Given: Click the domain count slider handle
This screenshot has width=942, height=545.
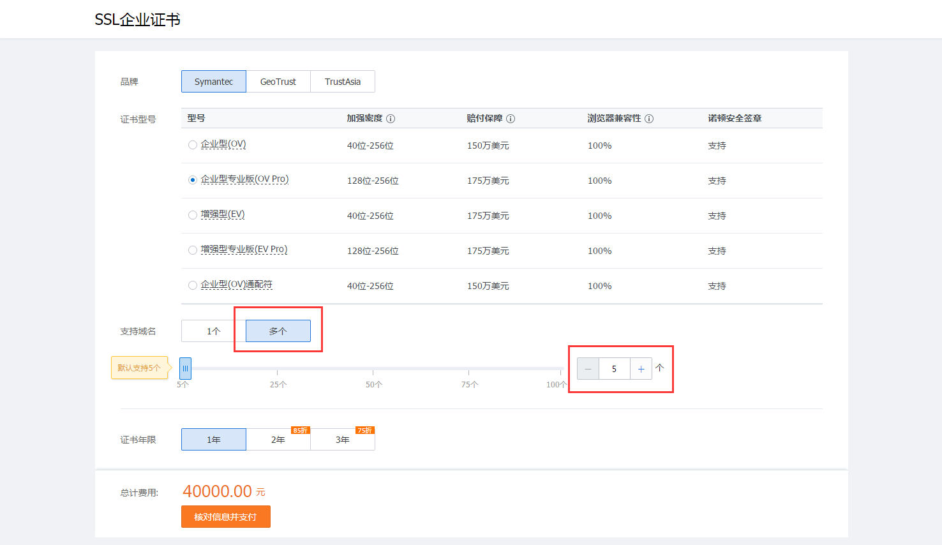Looking at the screenshot, I should tap(185, 368).
